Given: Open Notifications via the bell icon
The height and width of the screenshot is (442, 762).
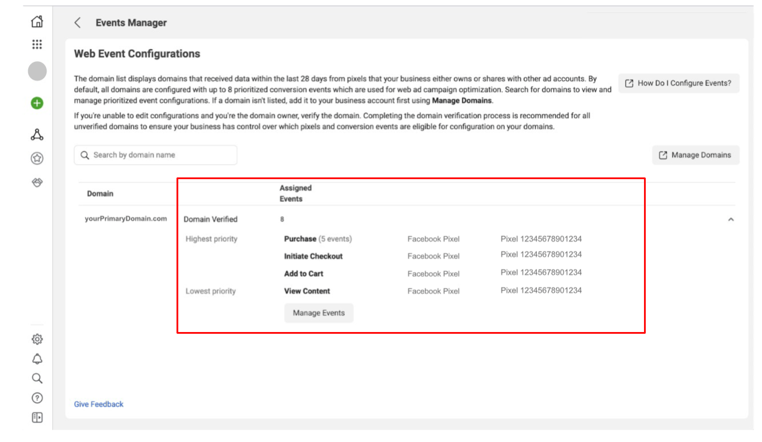Looking at the screenshot, I should pos(37,358).
